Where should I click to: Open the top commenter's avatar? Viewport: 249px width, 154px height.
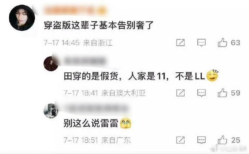click(x=22, y=18)
